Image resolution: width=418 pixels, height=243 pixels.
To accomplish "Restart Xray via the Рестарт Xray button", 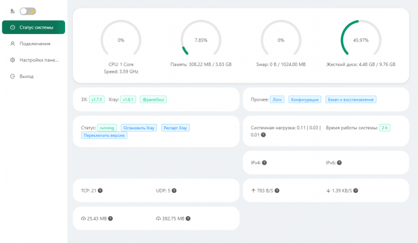I will coord(175,127).
